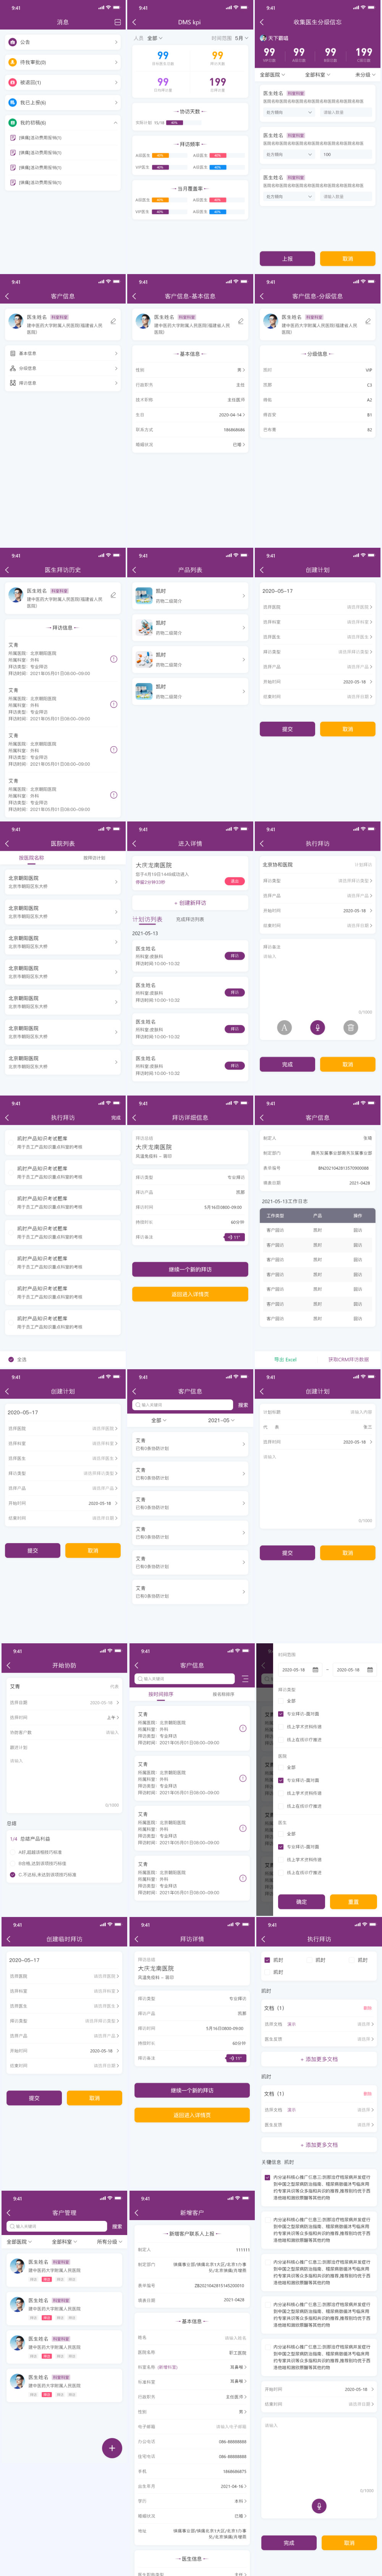The width and height of the screenshot is (382, 2576).
Task: Go back from the DMS kpi screen
Action: (x=134, y=22)
